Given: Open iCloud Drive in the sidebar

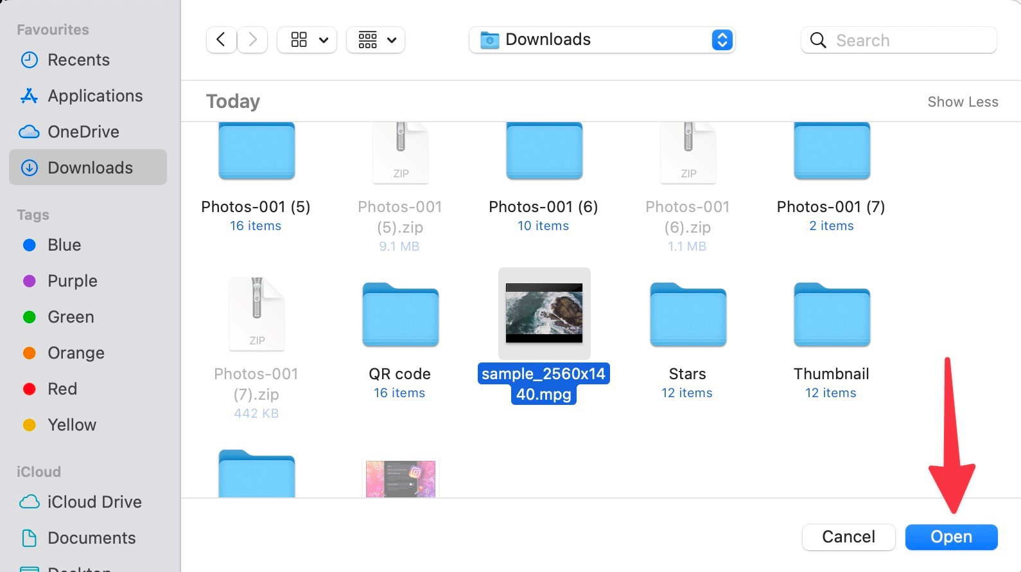Looking at the screenshot, I should 88,502.
